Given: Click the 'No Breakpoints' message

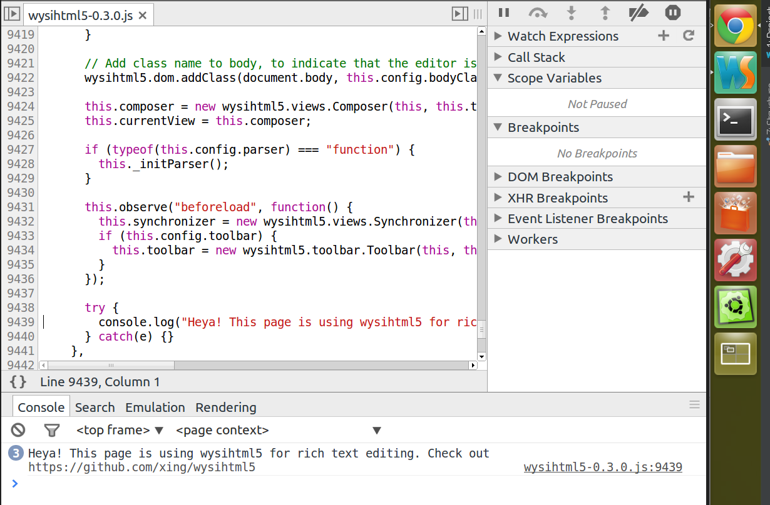Looking at the screenshot, I should click(597, 154).
